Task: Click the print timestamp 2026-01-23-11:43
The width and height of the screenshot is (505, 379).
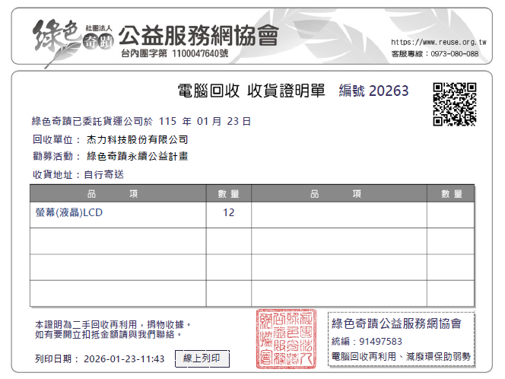Action: tap(124, 358)
